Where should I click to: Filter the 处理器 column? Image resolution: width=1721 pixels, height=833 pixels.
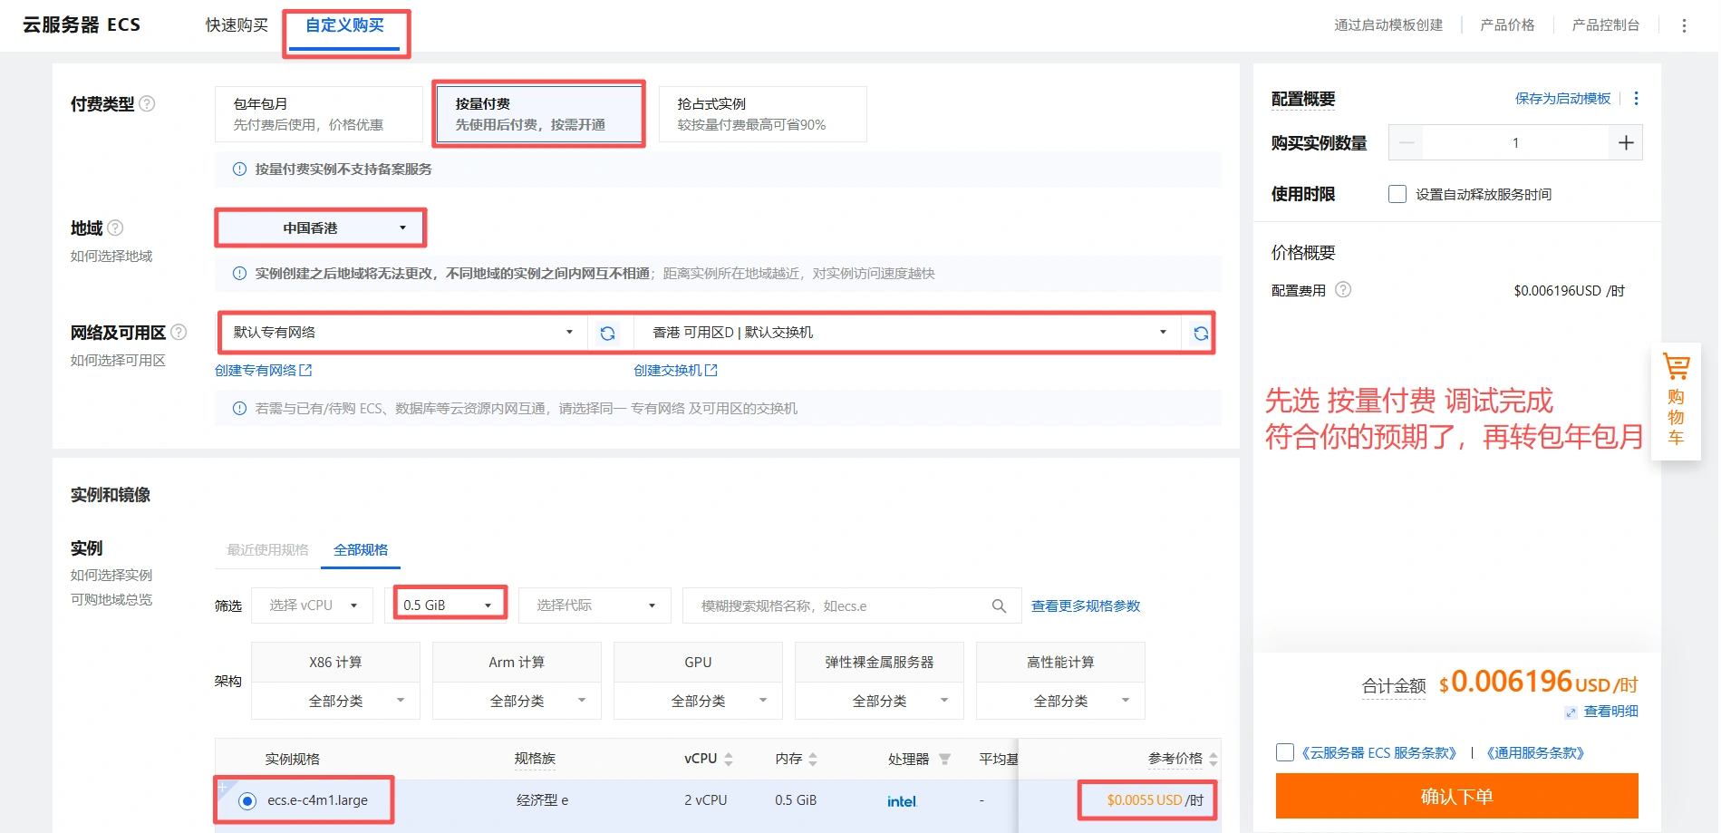point(944,759)
